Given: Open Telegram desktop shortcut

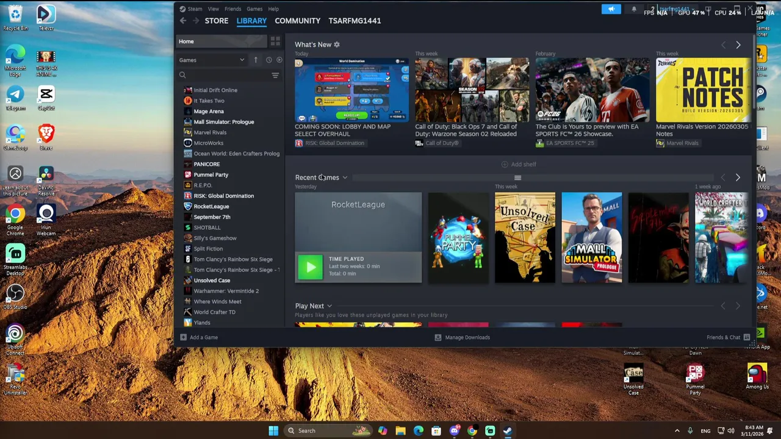Looking at the screenshot, I should point(15,98).
